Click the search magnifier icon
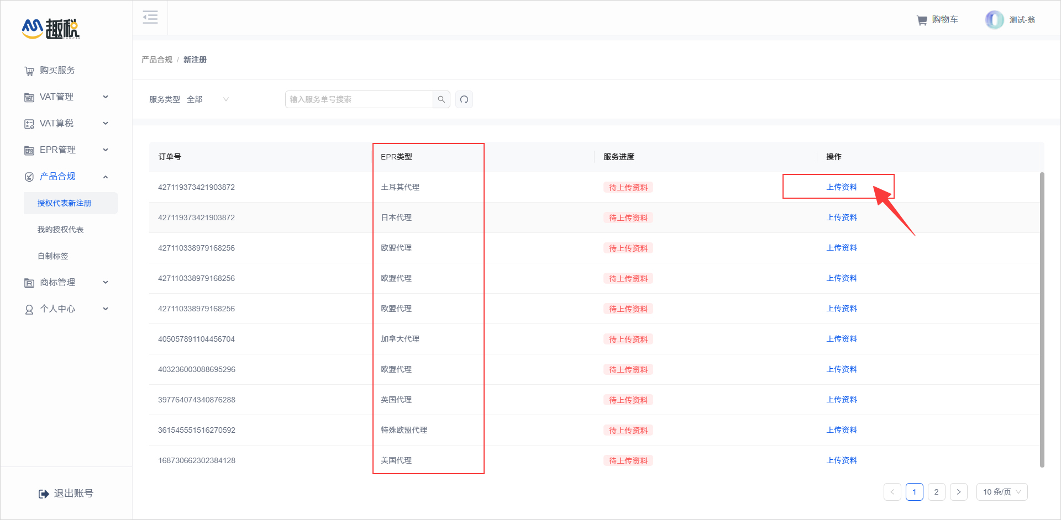 click(x=441, y=99)
